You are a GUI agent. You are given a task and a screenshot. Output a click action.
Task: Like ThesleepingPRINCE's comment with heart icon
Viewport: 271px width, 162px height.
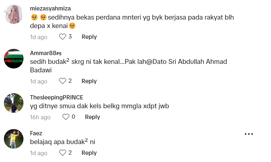[66, 117]
